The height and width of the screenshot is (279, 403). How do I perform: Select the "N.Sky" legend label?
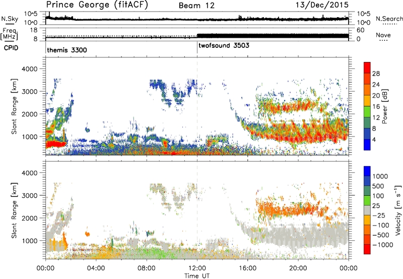click(x=10, y=19)
